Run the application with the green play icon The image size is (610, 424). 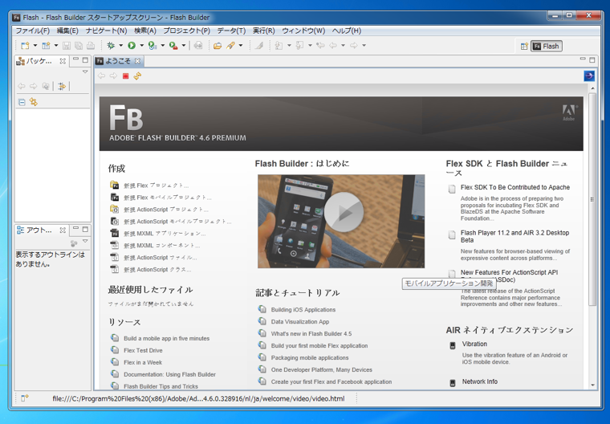coord(132,46)
